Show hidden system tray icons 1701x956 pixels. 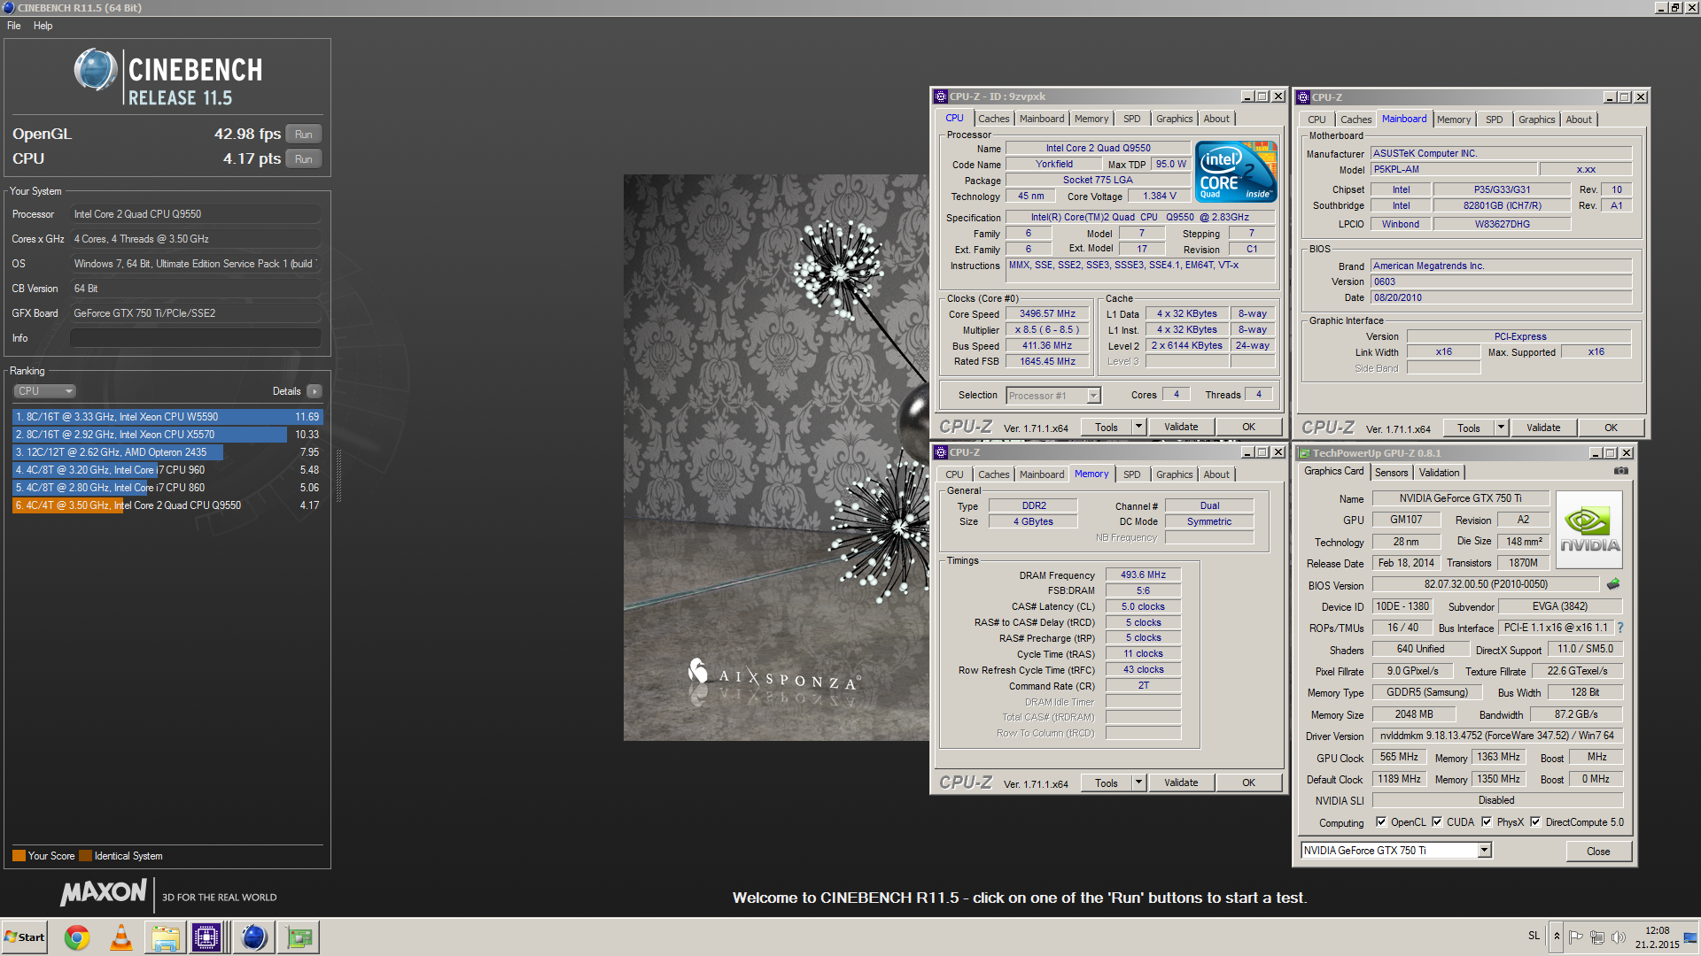(1557, 937)
